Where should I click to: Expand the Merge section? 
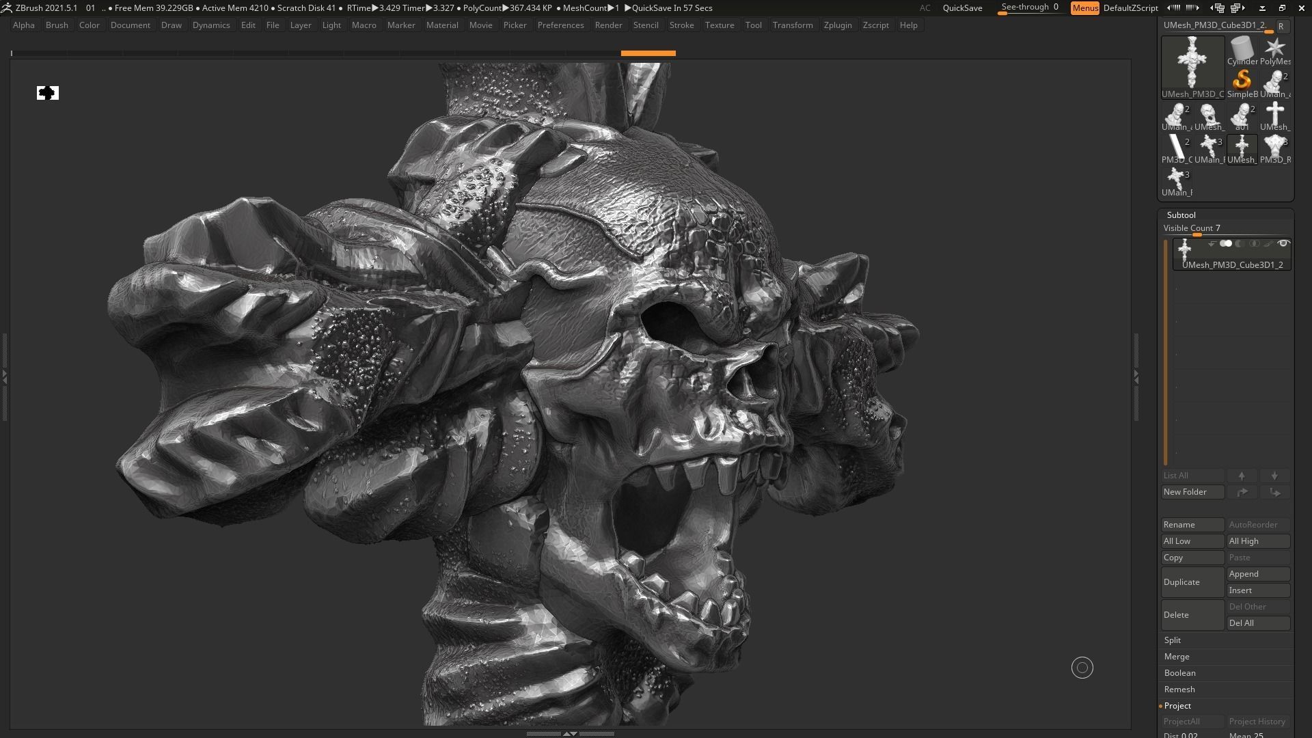(1177, 657)
